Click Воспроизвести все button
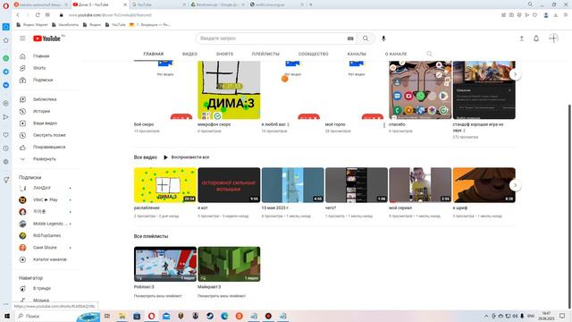 tap(186, 157)
